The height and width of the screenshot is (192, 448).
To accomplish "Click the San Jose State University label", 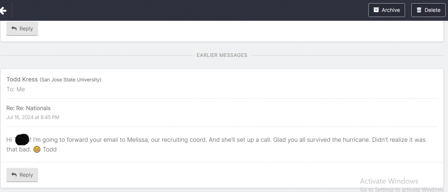I will coord(70,80).
